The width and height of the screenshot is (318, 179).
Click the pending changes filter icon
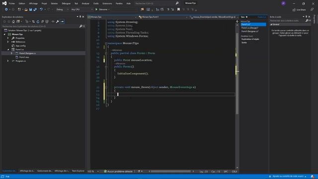click(27, 21)
